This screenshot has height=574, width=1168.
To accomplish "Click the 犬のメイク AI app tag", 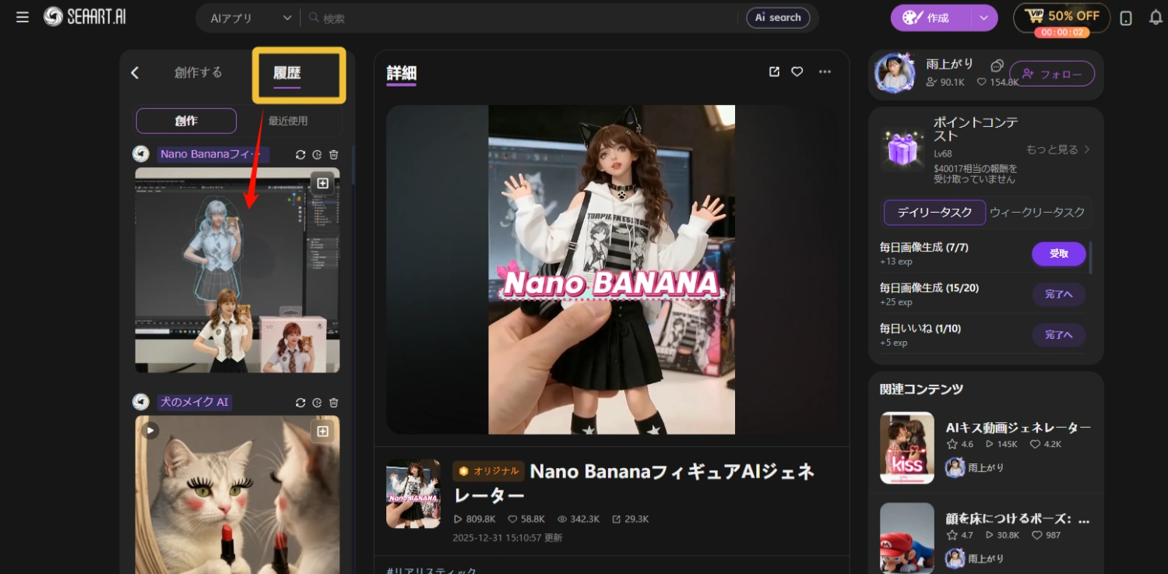I will point(195,402).
